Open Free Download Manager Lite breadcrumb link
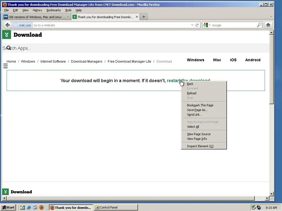The image size is (282, 211). tap(129, 61)
